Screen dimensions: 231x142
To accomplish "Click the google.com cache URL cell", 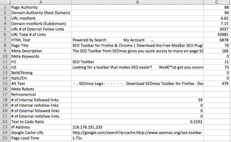I will [137, 132].
